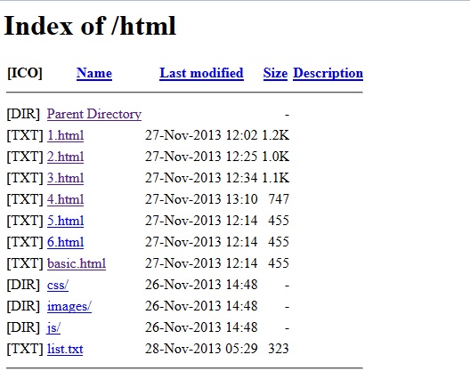
Task: Open the 6.html file
Action: pyautogui.click(x=65, y=242)
